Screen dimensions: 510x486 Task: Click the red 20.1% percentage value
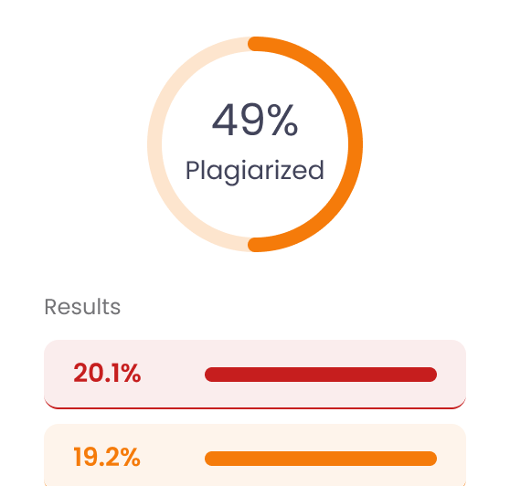[107, 374]
